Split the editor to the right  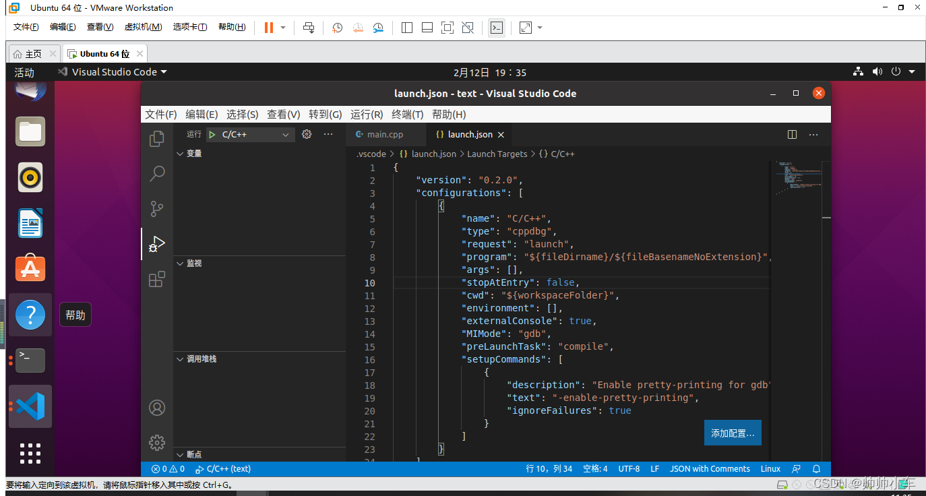pos(793,134)
